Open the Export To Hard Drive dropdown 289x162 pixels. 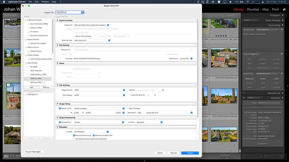(x=70, y=12)
